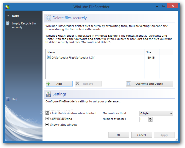Uncheck Close status window when finished
This screenshot has width=185, height=148.
[47, 113]
